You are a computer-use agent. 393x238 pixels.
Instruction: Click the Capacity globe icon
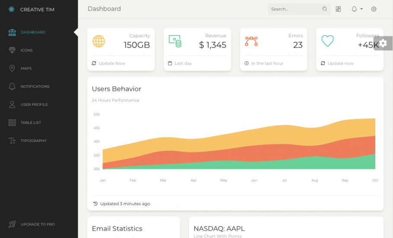click(x=99, y=41)
